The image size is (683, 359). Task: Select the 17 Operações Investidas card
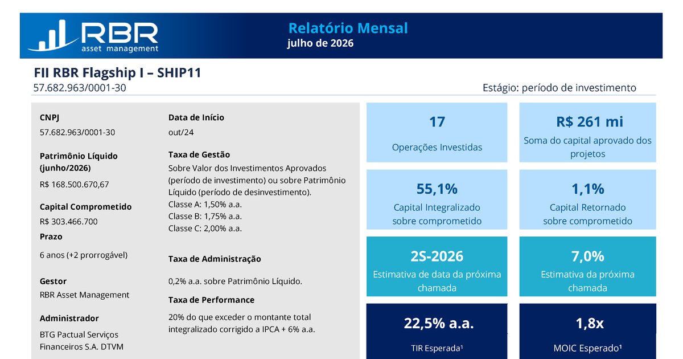(437, 132)
